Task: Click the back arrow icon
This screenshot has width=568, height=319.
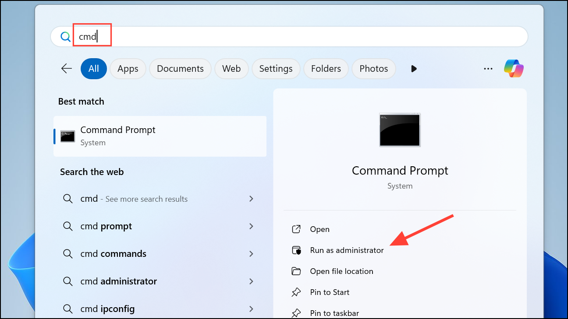Action: click(x=67, y=69)
